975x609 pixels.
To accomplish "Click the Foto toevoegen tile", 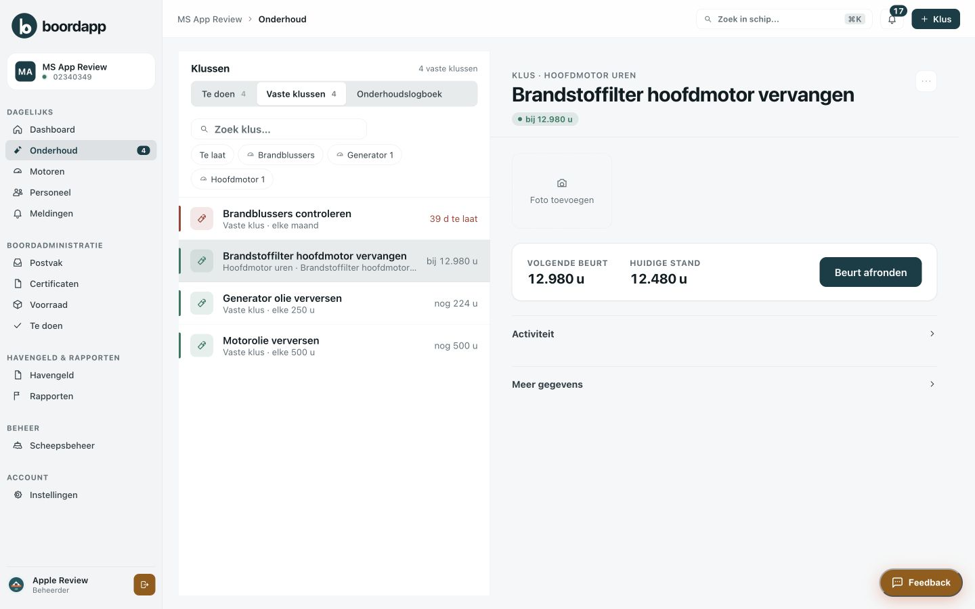I will (x=562, y=191).
